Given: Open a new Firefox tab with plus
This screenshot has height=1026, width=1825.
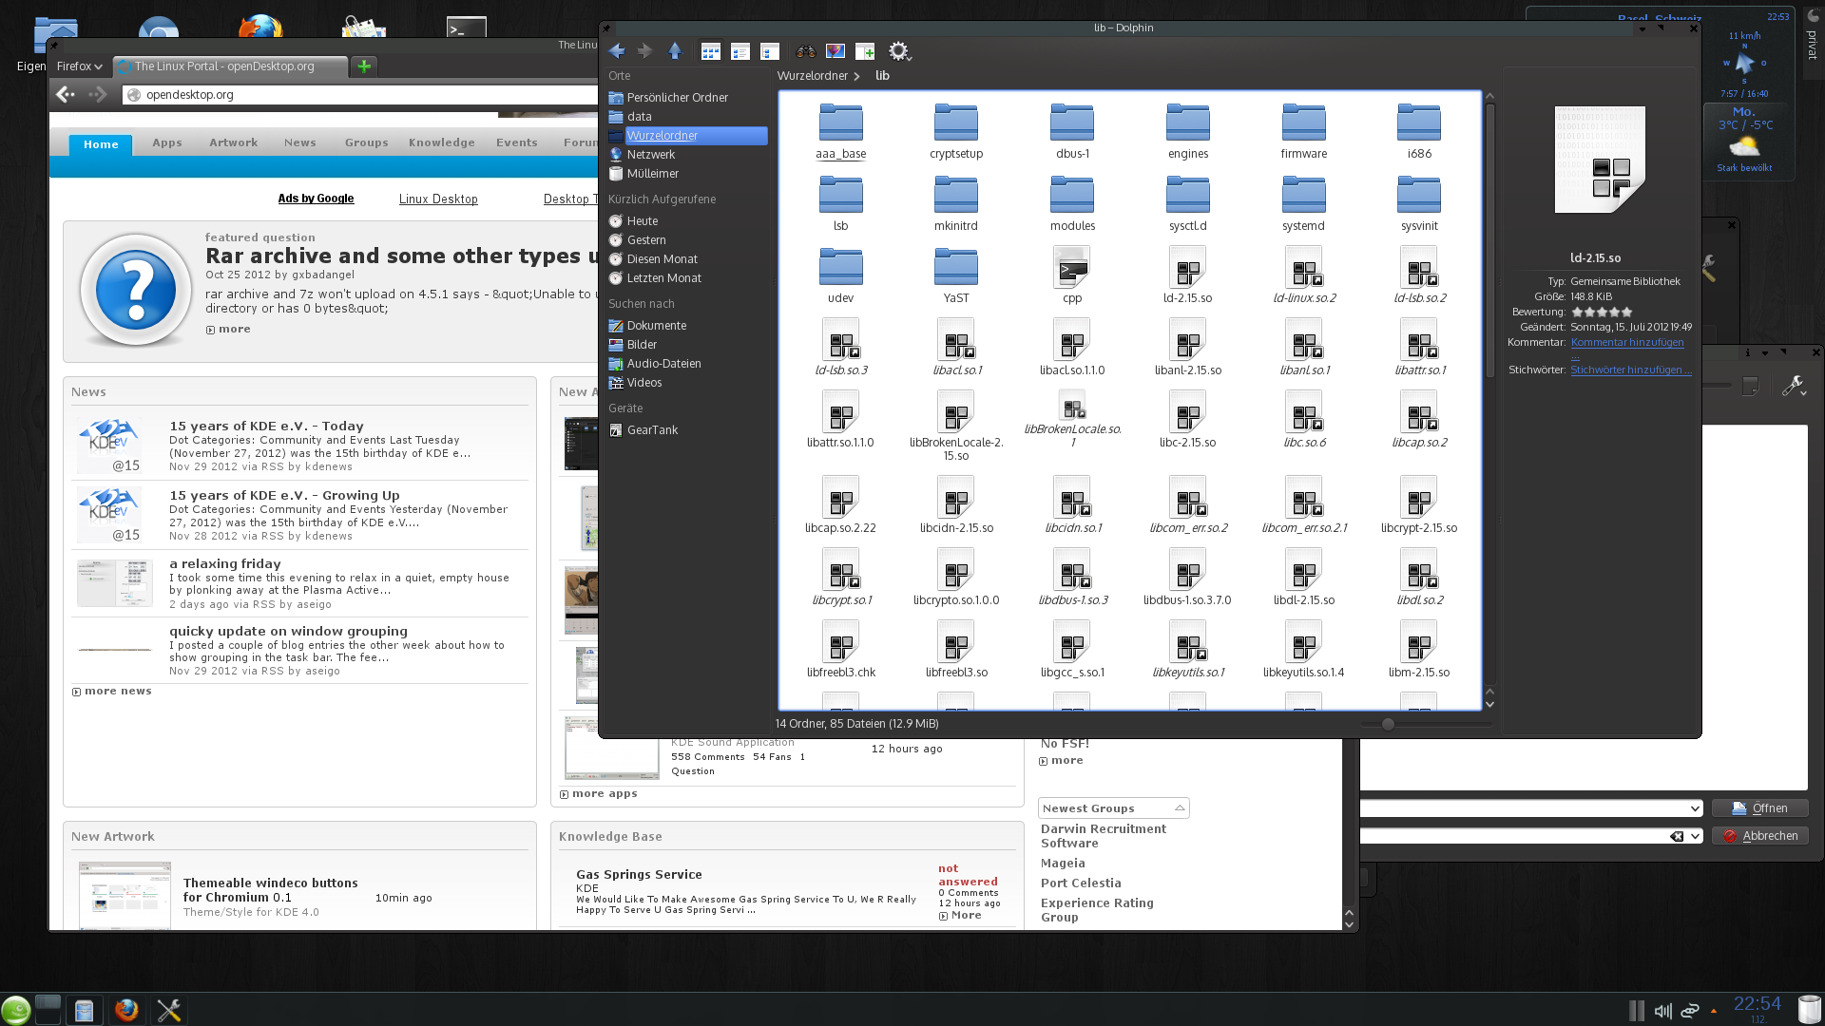Looking at the screenshot, I should tap(364, 66).
